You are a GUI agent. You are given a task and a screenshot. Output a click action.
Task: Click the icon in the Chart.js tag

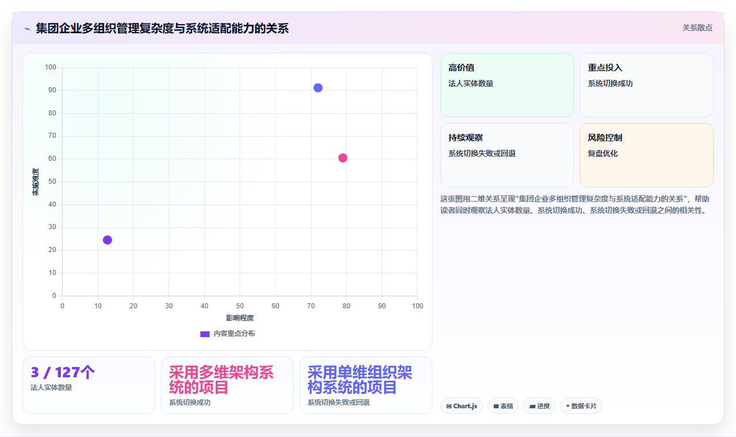[x=449, y=407]
